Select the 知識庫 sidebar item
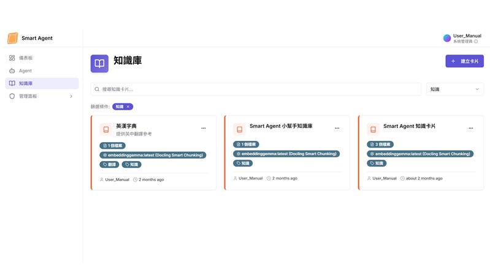 click(x=42, y=83)
